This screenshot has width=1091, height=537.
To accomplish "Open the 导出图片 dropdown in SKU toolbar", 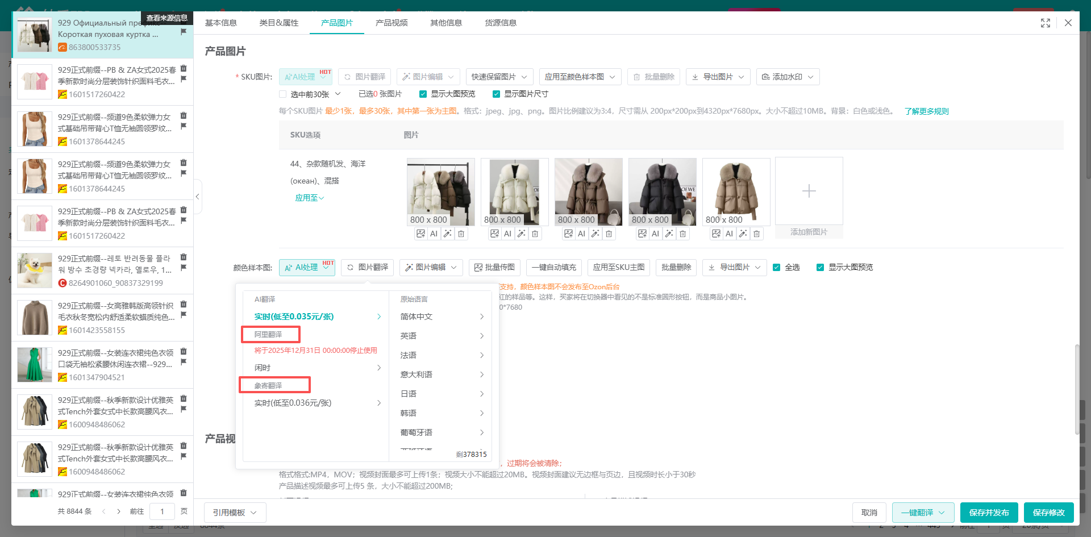I will tap(718, 77).
